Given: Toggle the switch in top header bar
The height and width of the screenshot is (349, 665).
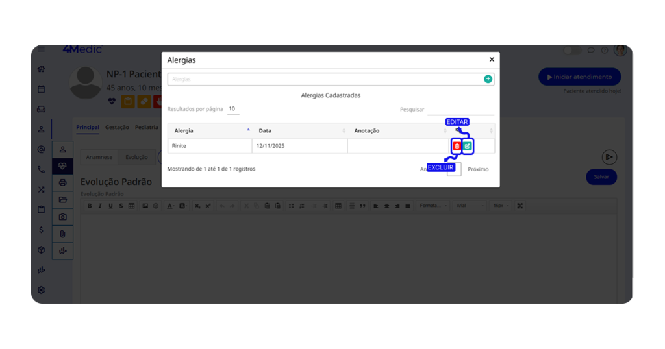Looking at the screenshot, I should coord(571,51).
